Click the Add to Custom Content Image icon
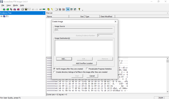169x99 pixels. [33, 9]
